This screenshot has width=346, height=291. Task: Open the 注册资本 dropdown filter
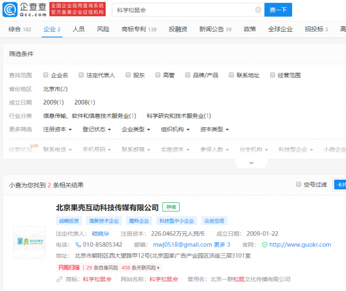click(x=57, y=129)
